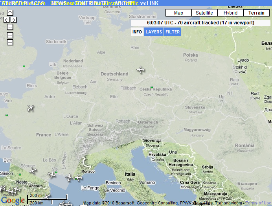Click the LINK text in header
Image resolution: width=272 pixels, height=206 pixels.
(153, 3)
